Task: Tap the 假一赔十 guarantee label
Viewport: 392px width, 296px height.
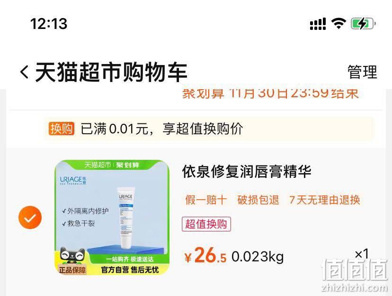Action: tap(206, 200)
